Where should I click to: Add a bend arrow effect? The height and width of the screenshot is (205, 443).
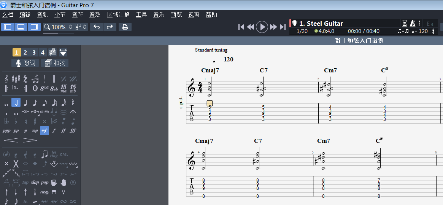tap(44, 163)
